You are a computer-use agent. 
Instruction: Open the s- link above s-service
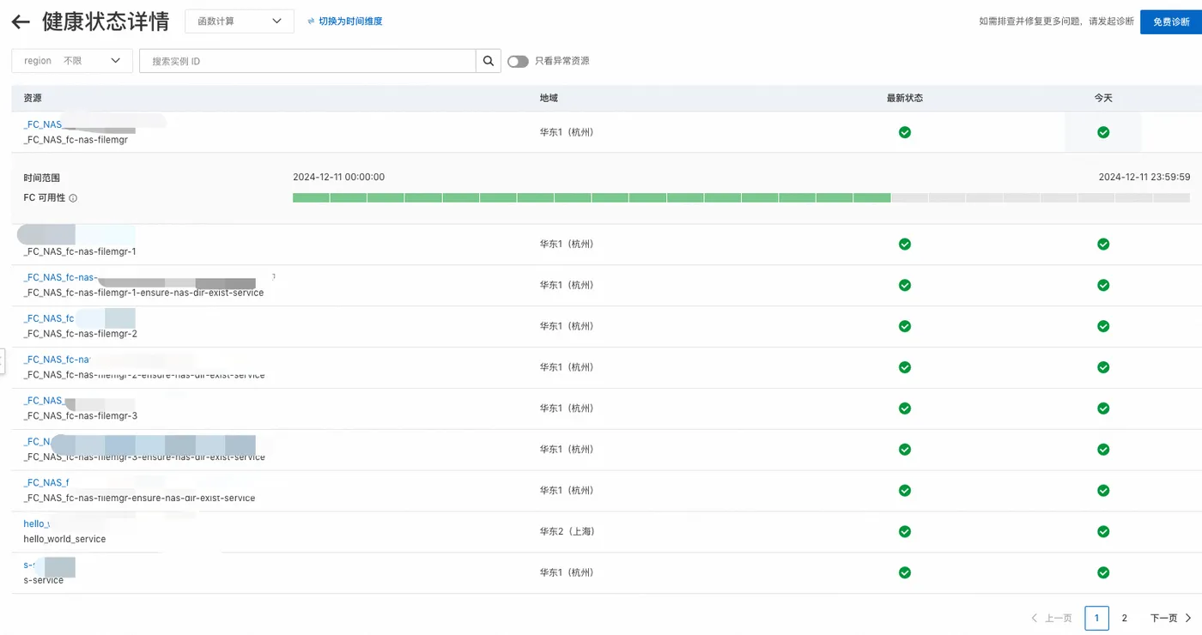tap(29, 565)
